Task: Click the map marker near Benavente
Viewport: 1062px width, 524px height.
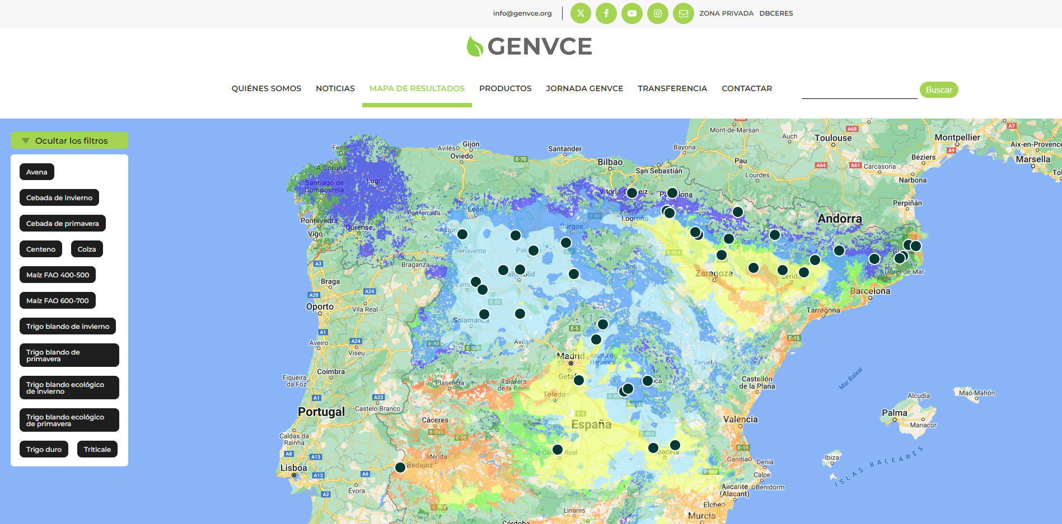Action: click(x=462, y=234)
